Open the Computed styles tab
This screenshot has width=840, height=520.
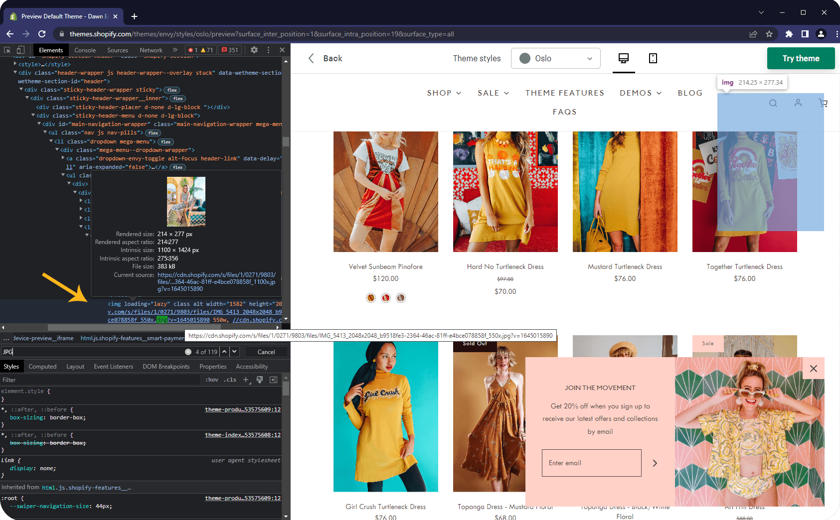pyautogui.click(x=42, y=367)
